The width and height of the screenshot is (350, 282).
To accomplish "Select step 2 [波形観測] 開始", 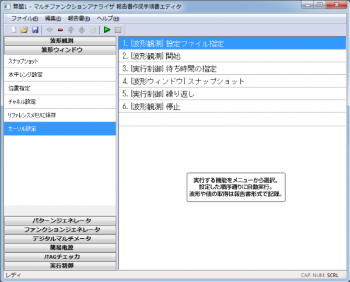I will tap(232, 56).
